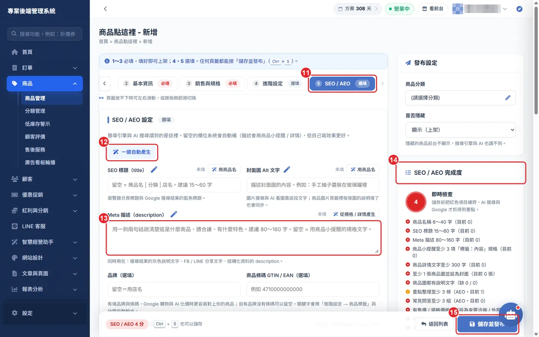Click 用商品名 next to 封面圖 Alt 文字
Viewport: 539px width, 337px height.
[363, 170]
